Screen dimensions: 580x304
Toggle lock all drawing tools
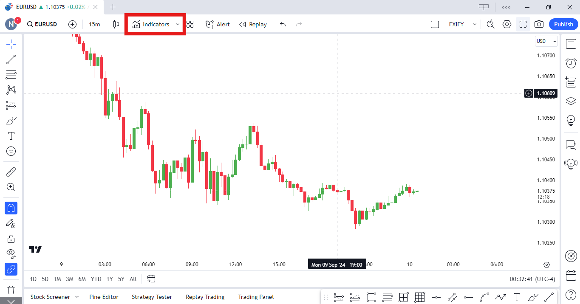coord(11,239)
